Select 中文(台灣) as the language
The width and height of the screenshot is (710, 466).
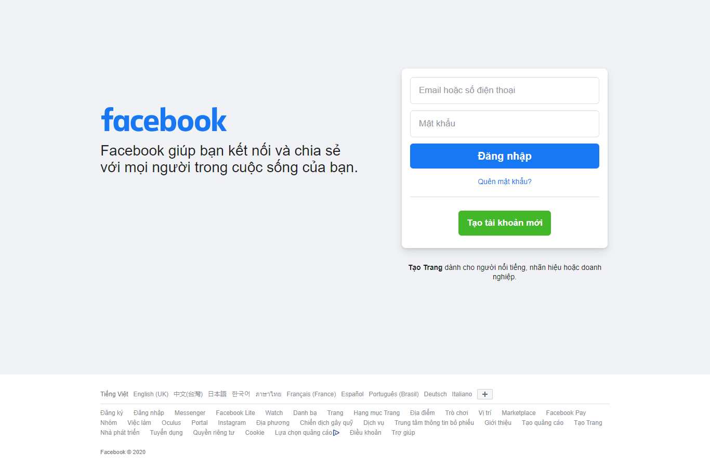(188, 394)
